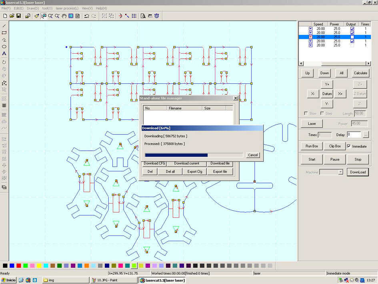
Task: Click the redo arrow icon
Action: coord(94,16)
